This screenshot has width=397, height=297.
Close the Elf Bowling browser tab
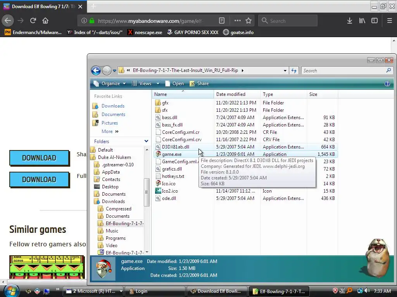80,7
